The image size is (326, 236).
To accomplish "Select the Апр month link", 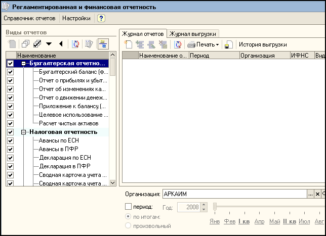I will click(x=260, y=221).
